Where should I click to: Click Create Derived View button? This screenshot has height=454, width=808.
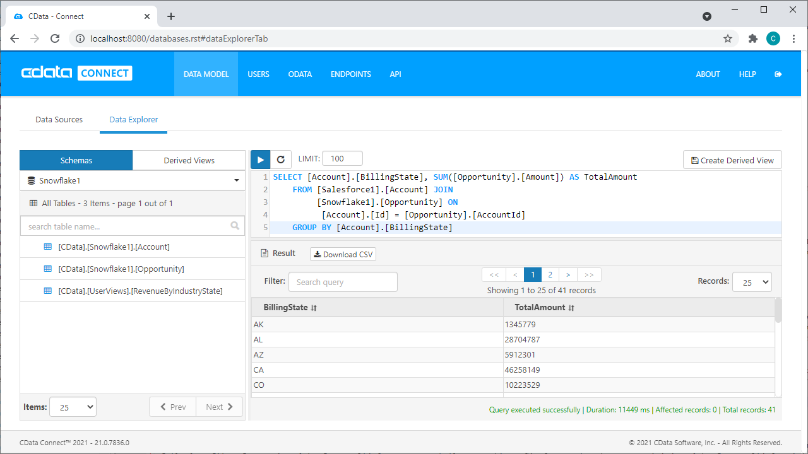click(732, 160)
